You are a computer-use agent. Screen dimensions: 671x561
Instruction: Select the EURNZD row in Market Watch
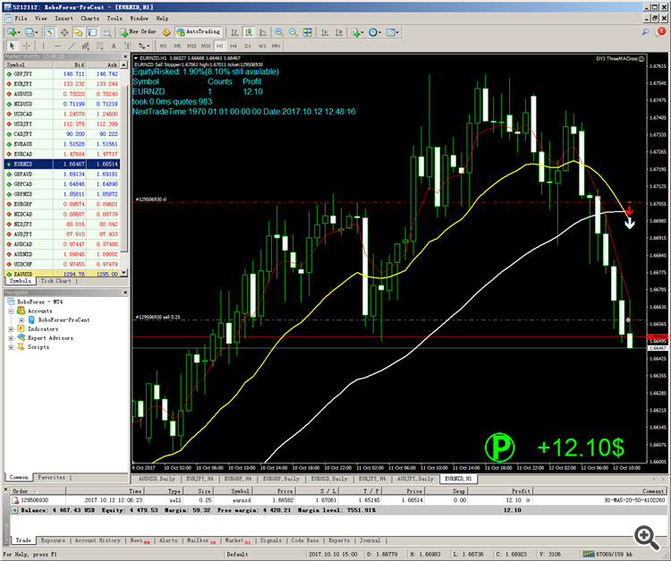coord(62,164)
